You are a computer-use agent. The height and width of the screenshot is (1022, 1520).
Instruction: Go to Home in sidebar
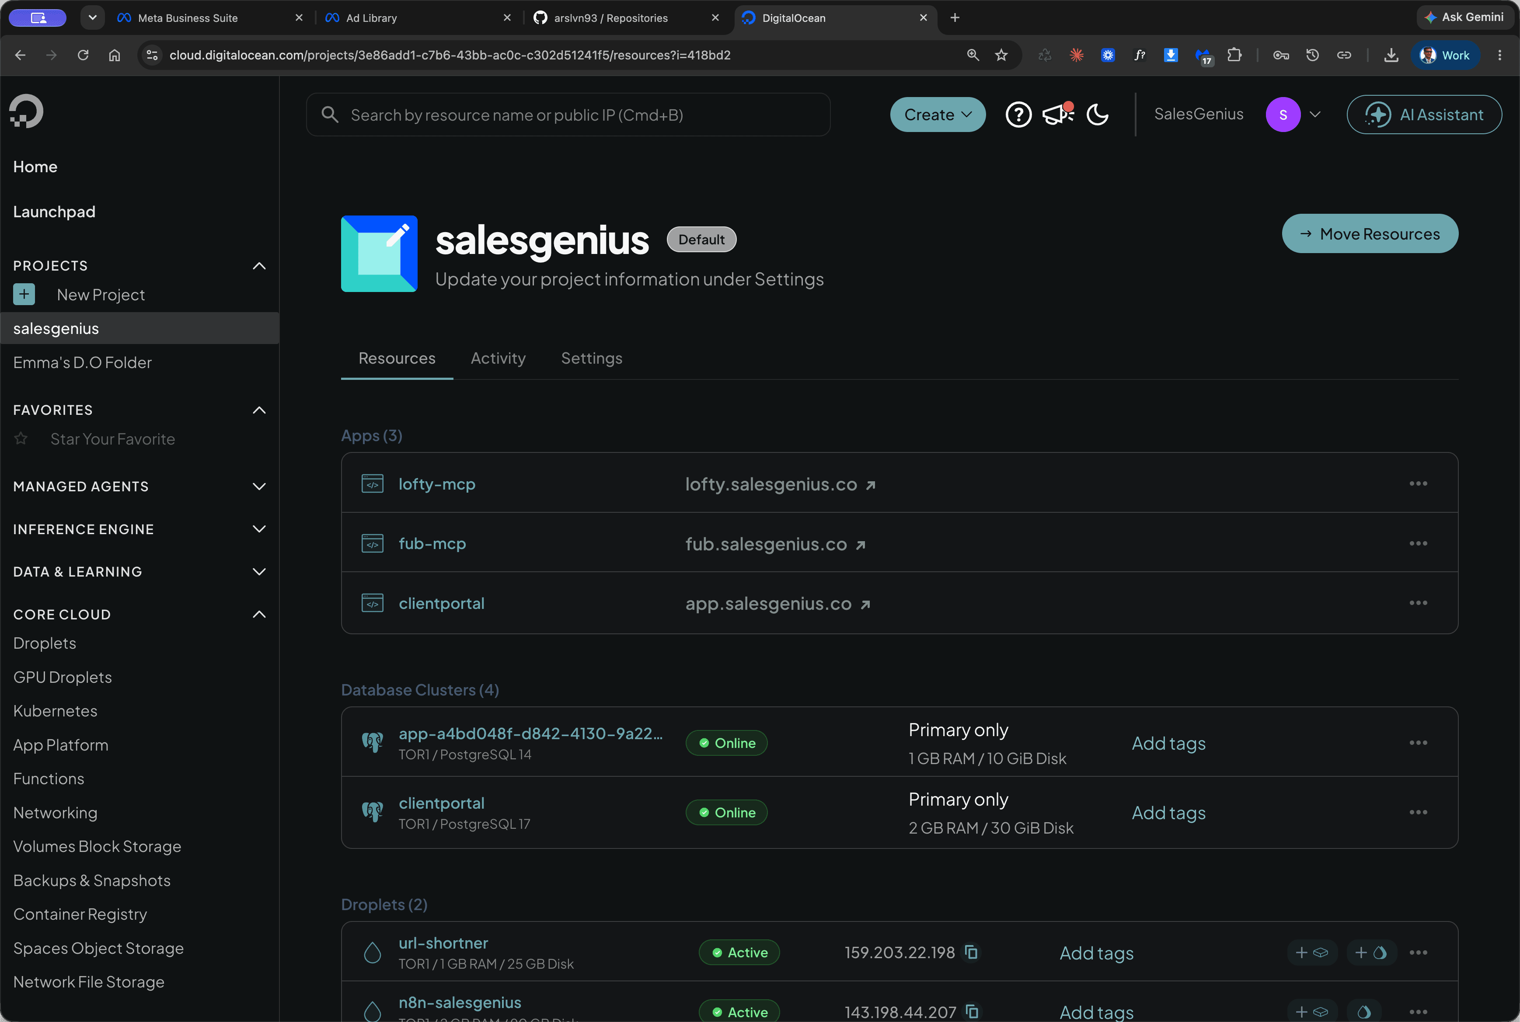(35, 167)
